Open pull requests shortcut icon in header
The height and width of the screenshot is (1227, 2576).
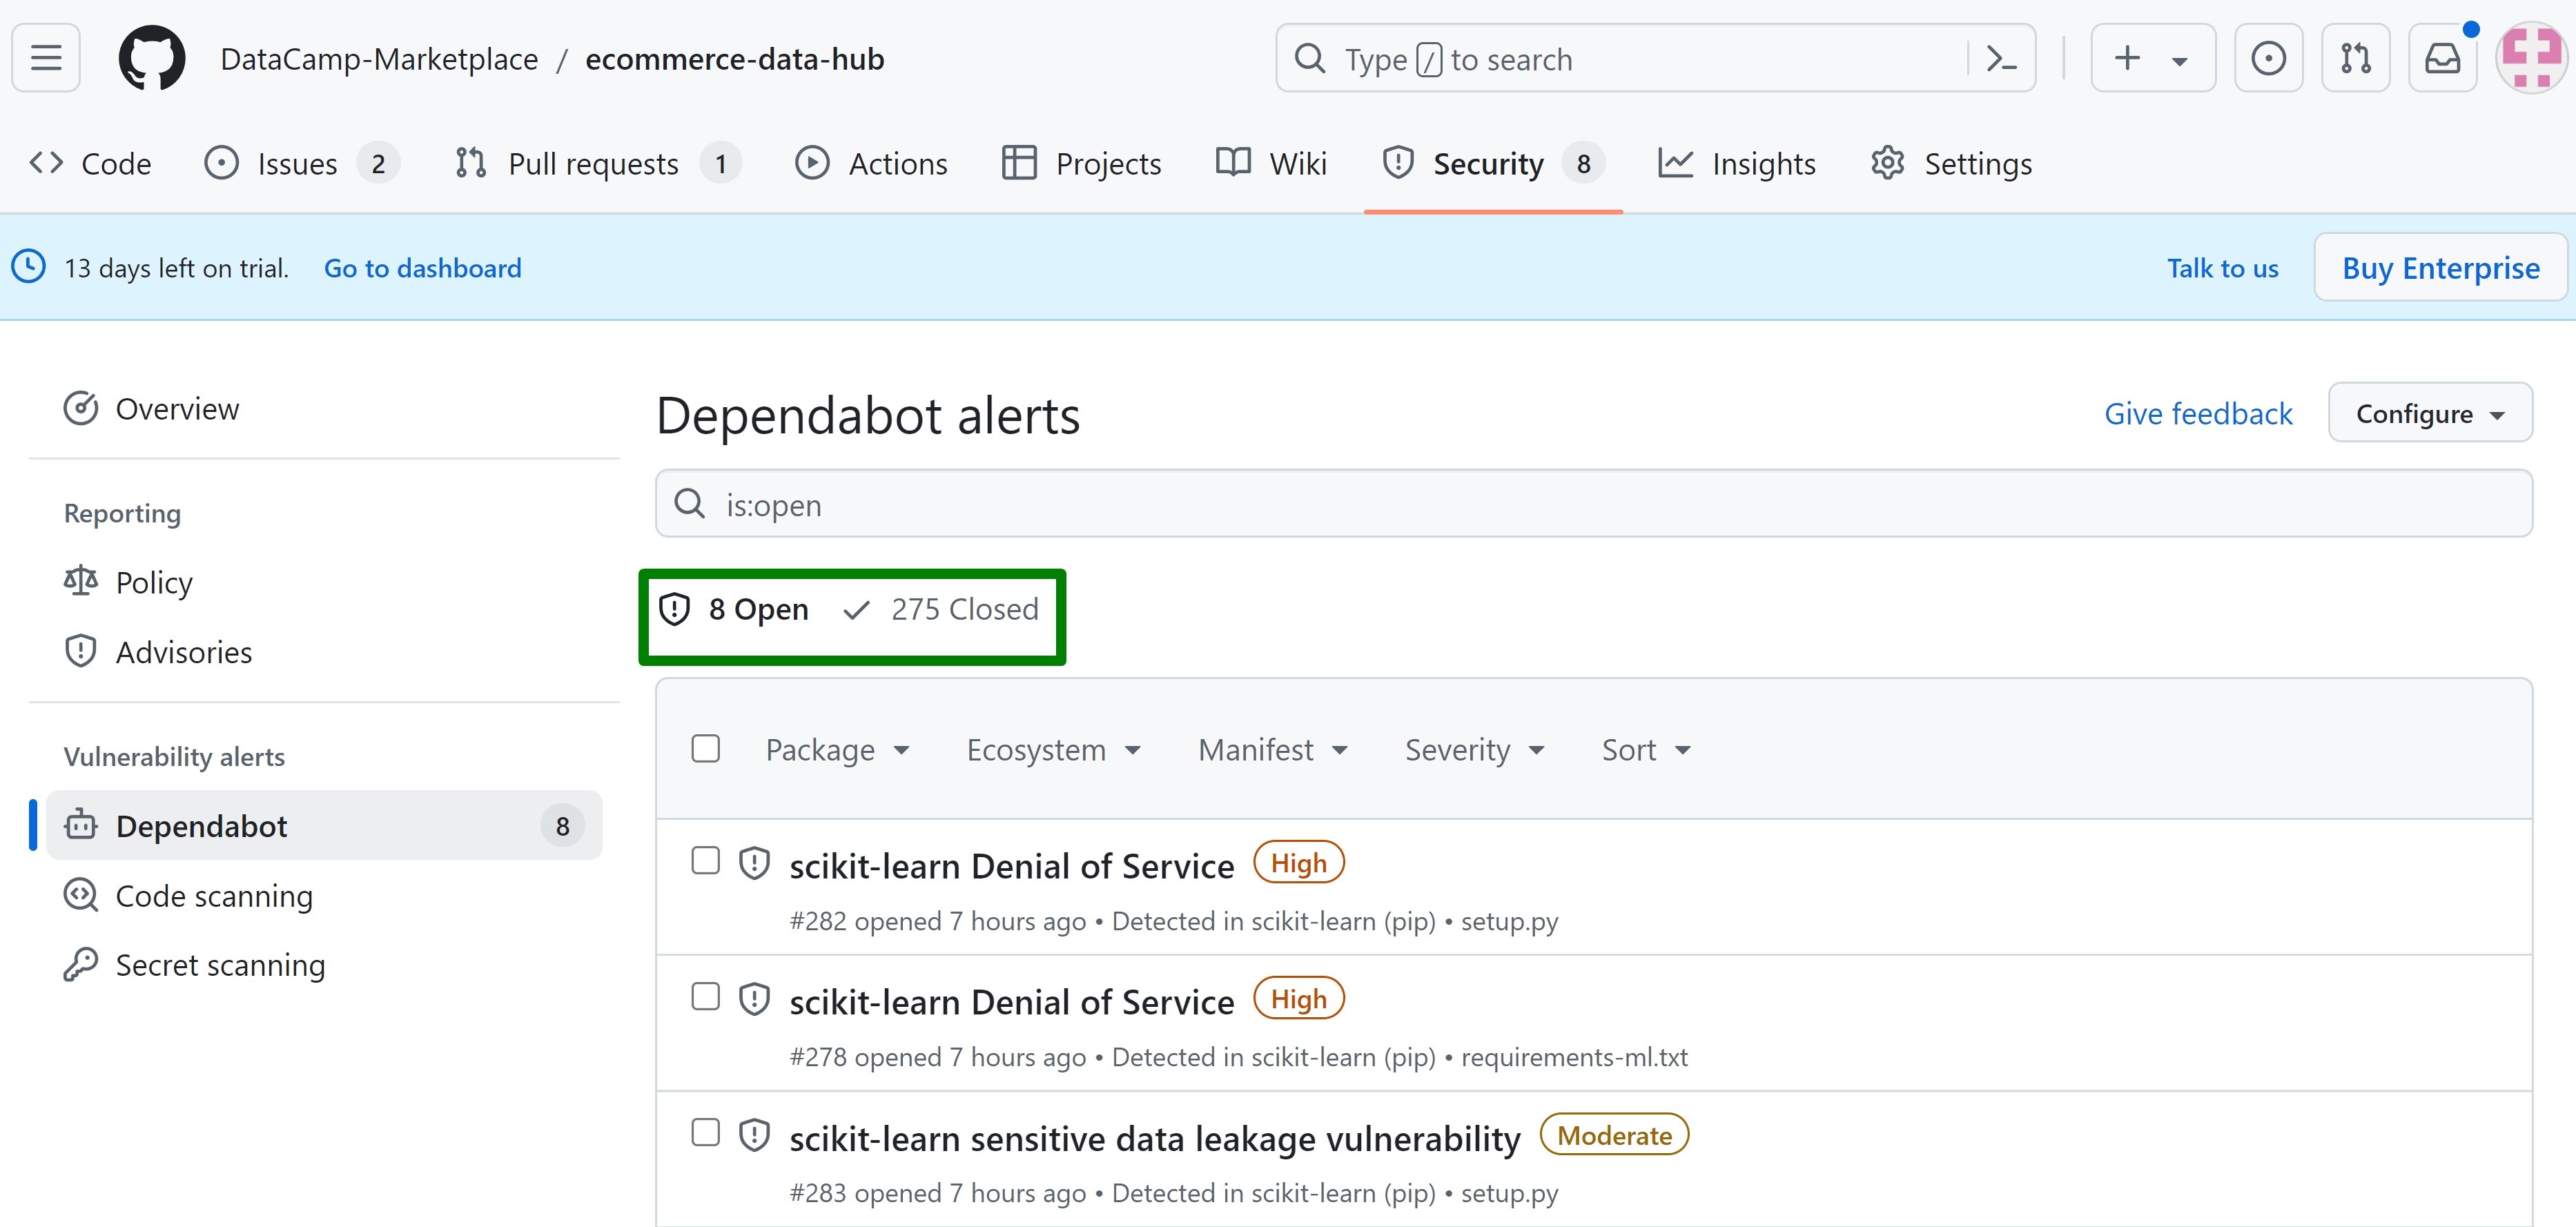[x=2355, y=58]
